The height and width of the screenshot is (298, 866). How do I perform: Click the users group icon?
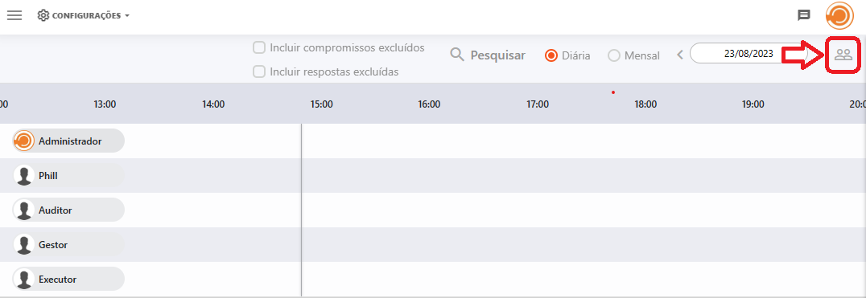tap(843, 55)
